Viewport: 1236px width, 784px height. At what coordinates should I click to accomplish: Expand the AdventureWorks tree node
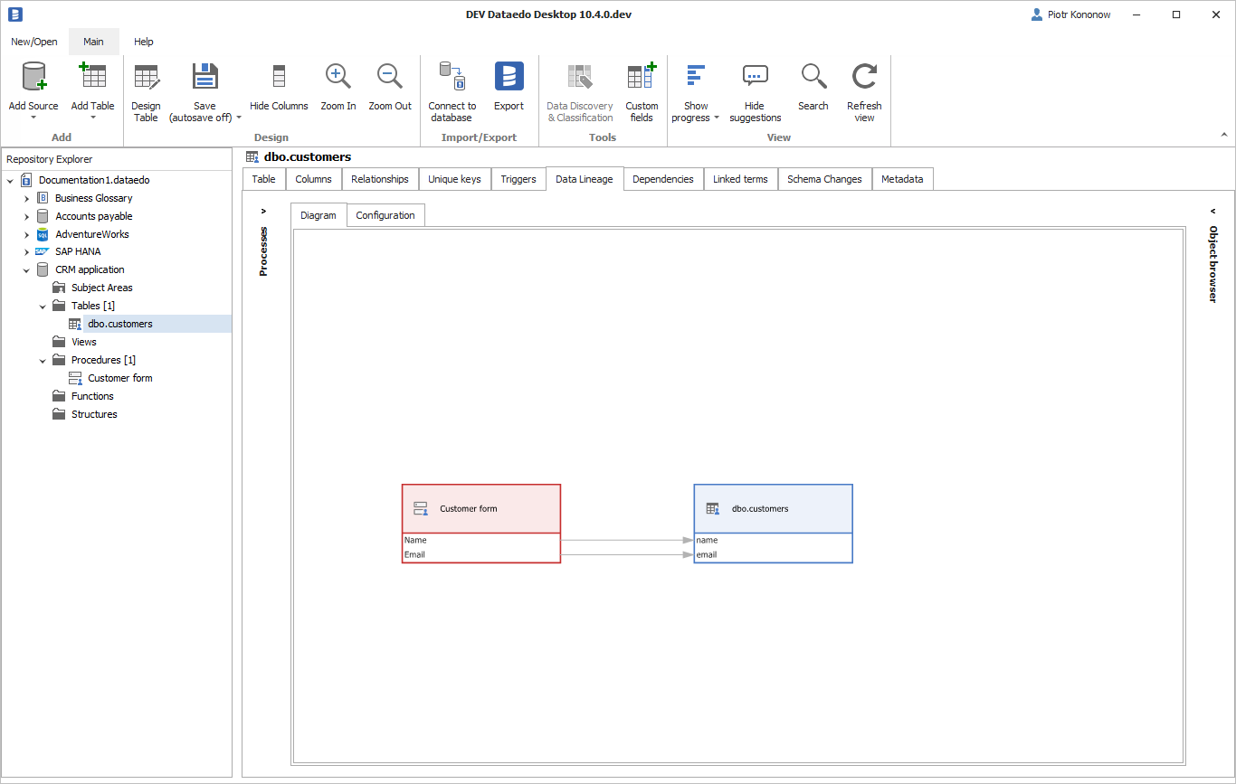click(26, 234)
